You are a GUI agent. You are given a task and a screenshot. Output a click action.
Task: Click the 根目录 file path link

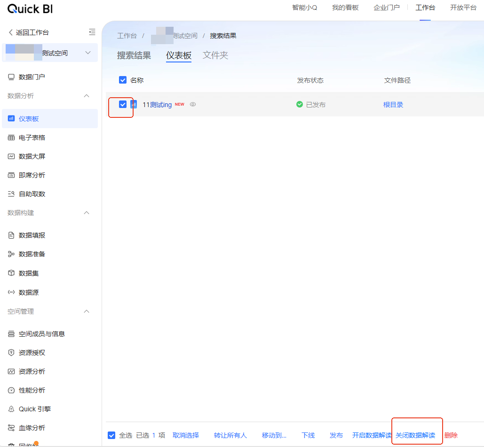pyautogui.click(x=393, y=105)
